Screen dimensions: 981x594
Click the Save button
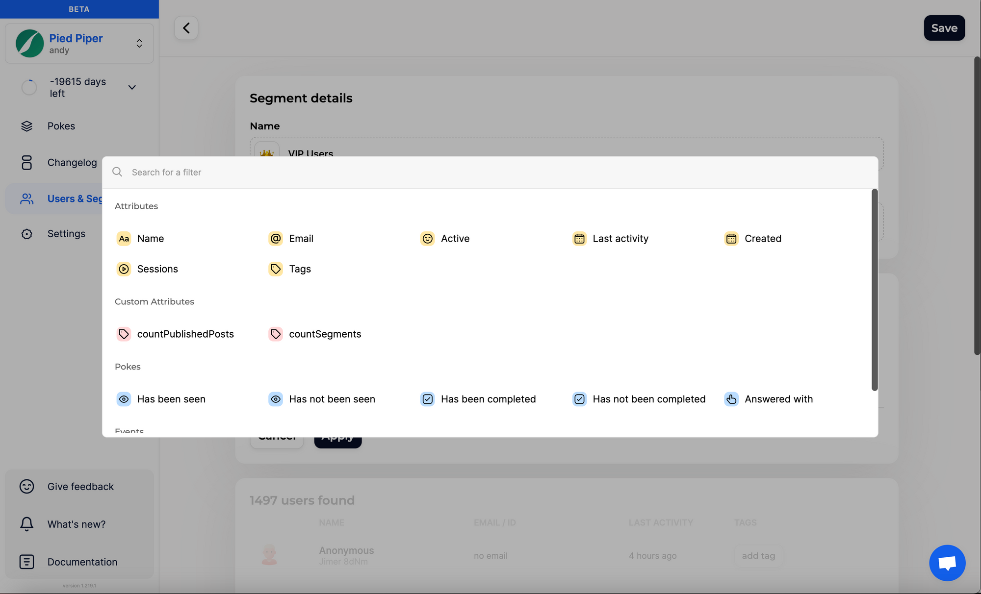[944, 28]
